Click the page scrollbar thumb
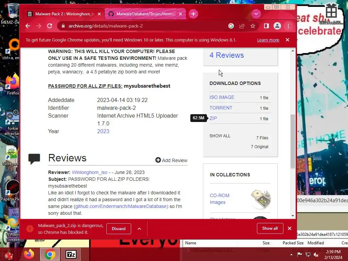The width and height of the screenshot is (348, 261). (x=293, y=141)
